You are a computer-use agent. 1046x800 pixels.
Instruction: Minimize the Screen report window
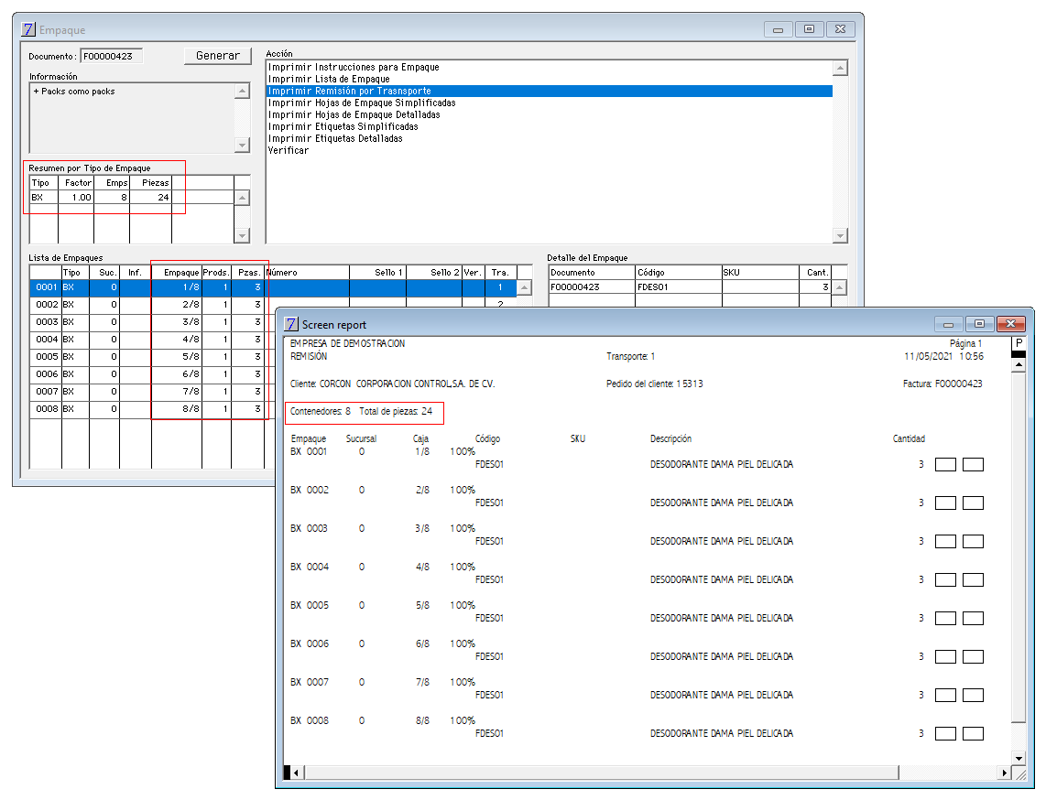point(948,324)
